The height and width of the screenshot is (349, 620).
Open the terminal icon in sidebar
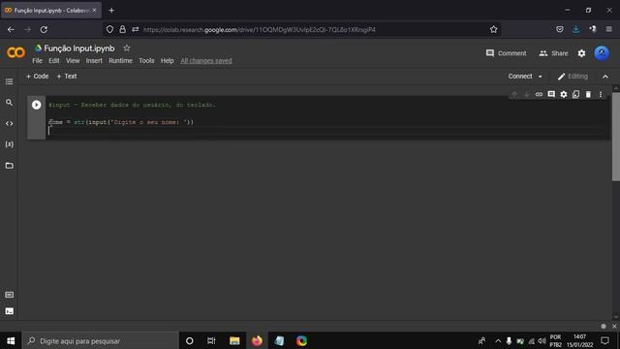[9, 311]
